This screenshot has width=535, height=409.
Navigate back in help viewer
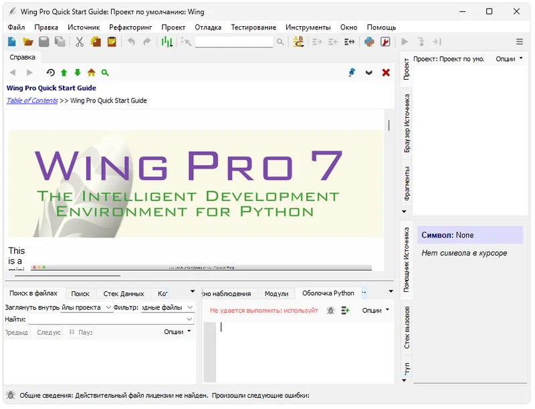(13, 72)
